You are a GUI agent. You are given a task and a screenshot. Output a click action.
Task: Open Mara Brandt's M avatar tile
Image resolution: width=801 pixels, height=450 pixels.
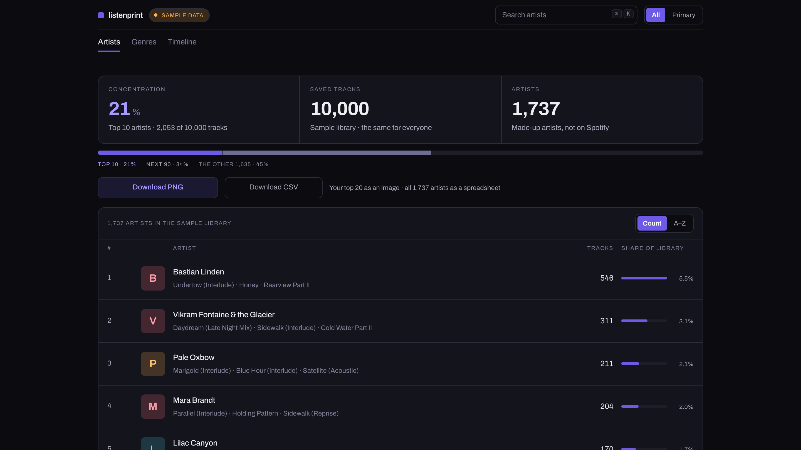(x=153, y=406)
